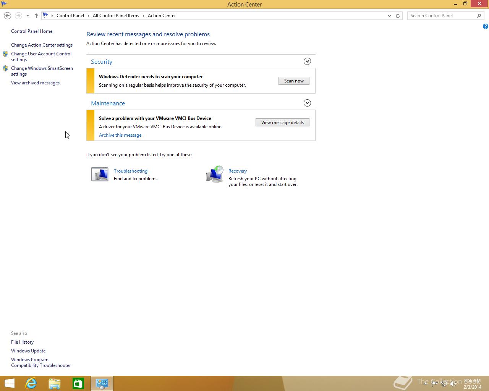Click the Troubleshooting monitor icon
Image resolution: width=489 pixels, height=391 pixels.
coord(100,174)
